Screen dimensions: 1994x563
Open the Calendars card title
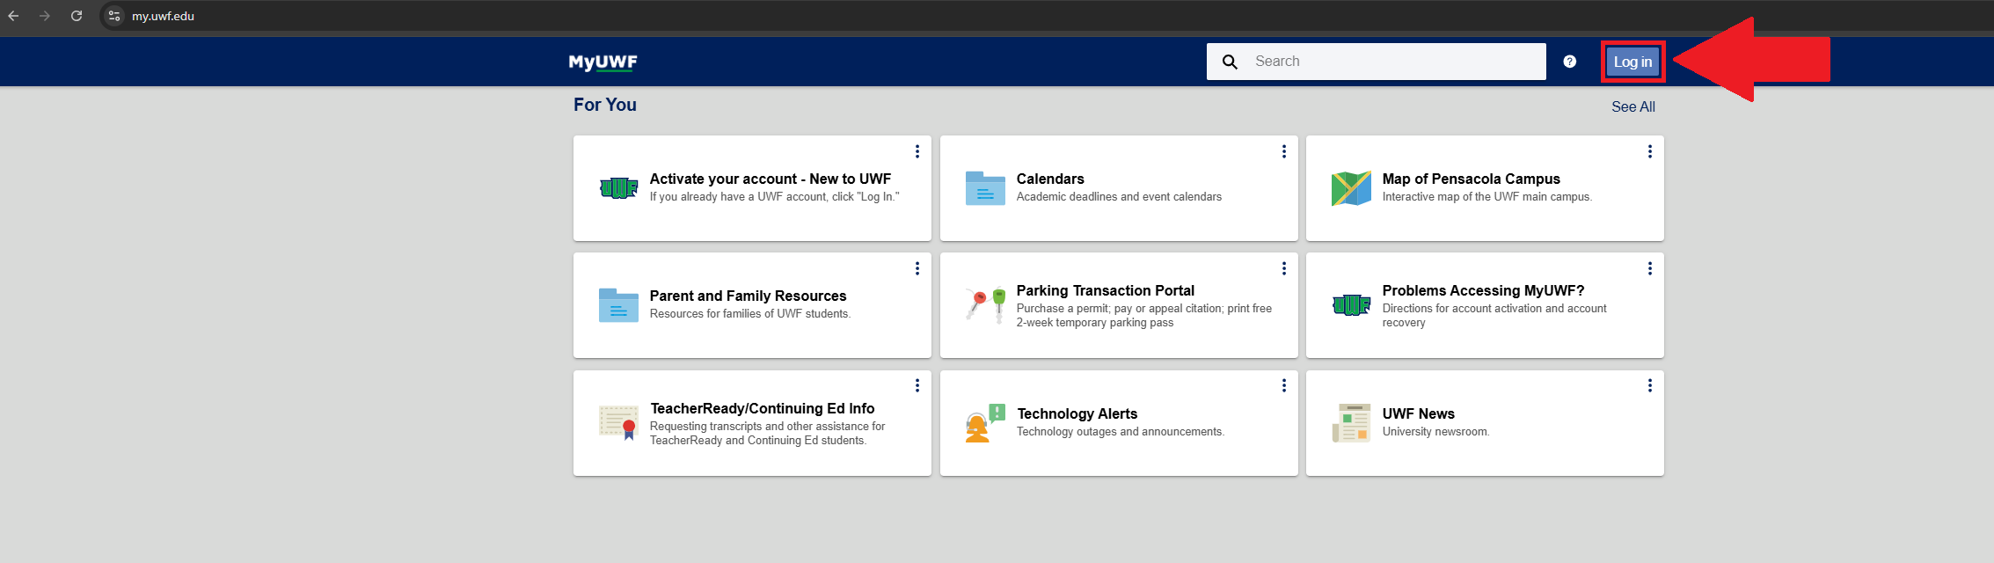click(x=1050, y=179)
